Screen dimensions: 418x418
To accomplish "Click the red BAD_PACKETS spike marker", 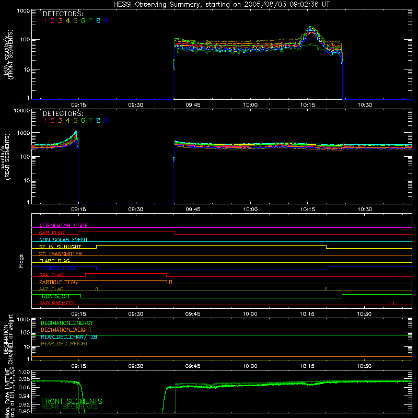I will coord(393,303).
